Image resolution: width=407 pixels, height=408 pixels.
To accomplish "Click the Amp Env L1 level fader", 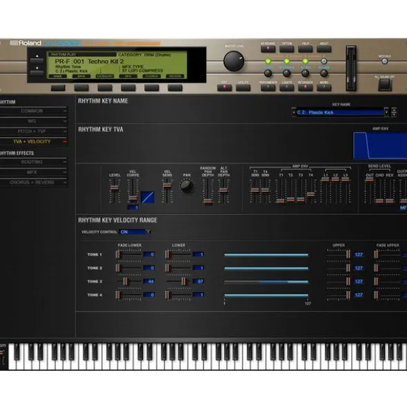I will (x=326, y=179).
